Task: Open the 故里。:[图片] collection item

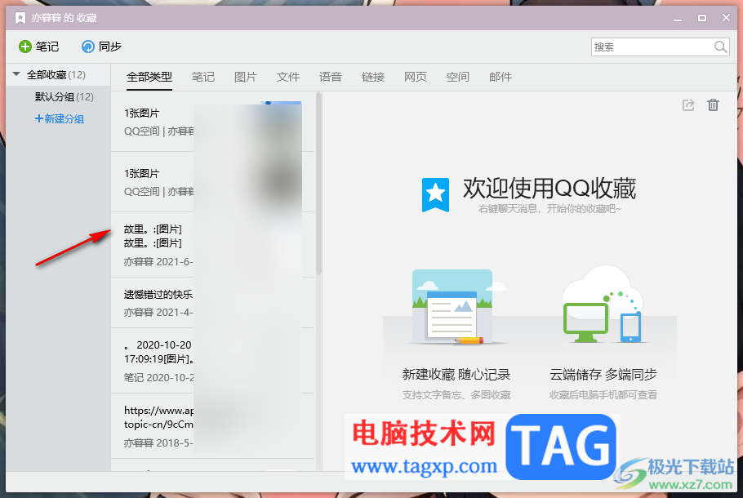Action: click(x=213, y=245)
